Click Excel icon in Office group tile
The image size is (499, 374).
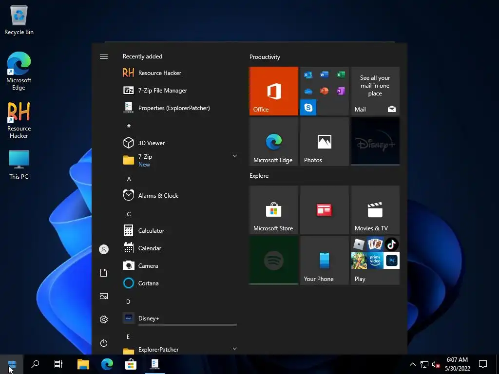click(341, 75)
